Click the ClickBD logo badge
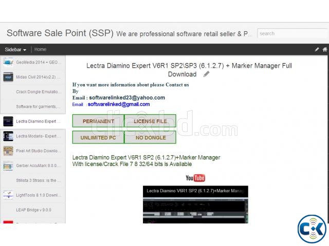Image resolution: width=329 pixels, height=246 pixels. click(x=312, y=229)
